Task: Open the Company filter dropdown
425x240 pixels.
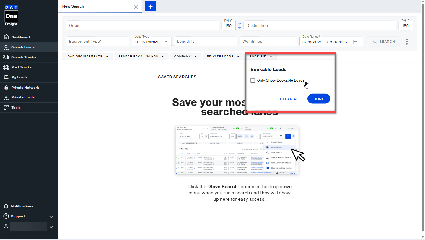Action: click(186, 57)
